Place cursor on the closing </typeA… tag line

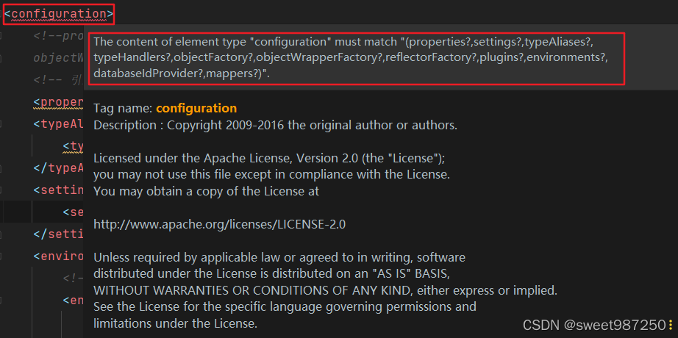point(58,168)
